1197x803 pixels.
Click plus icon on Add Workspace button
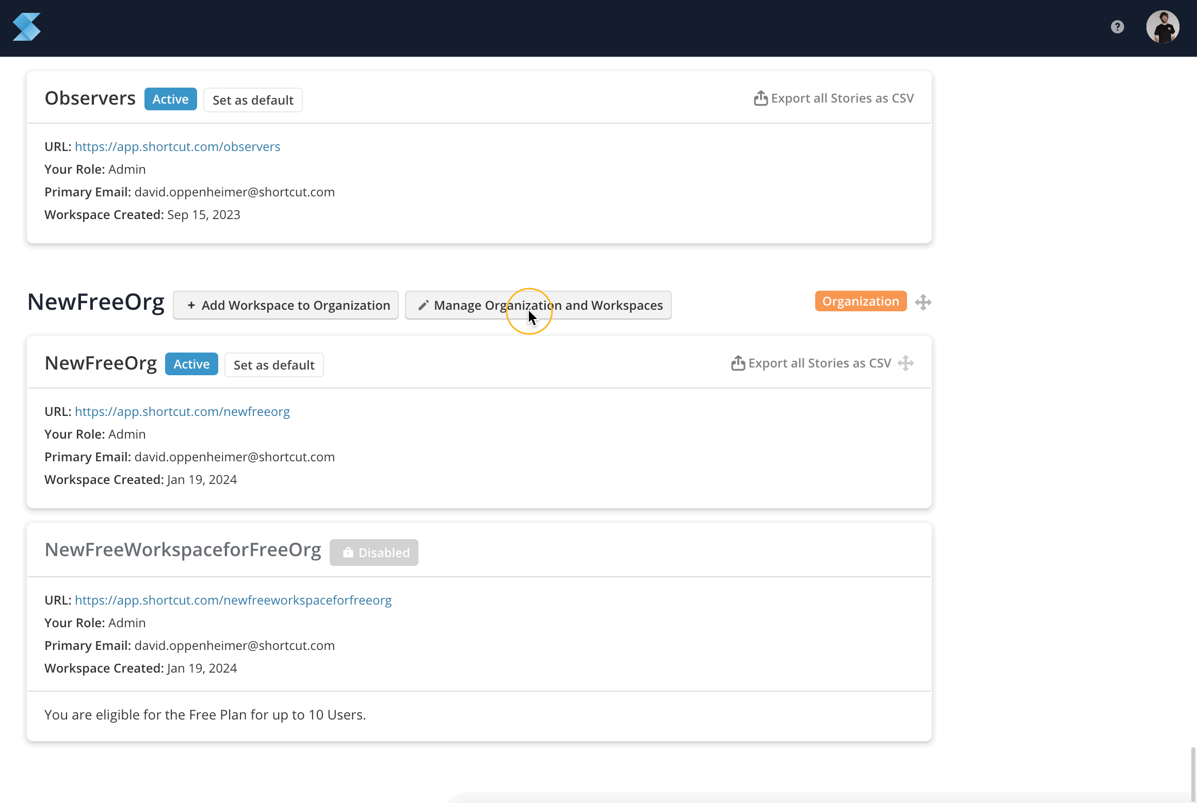(x=191, y=306)
